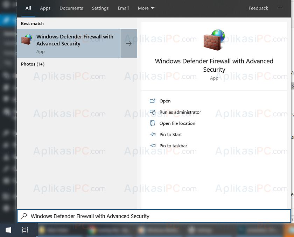Click the magnifier icon in search box
This screenshot has height=237, width=294.
(x=24, y=216)
